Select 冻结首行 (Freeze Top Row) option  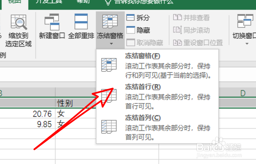(x=139, y=87)
